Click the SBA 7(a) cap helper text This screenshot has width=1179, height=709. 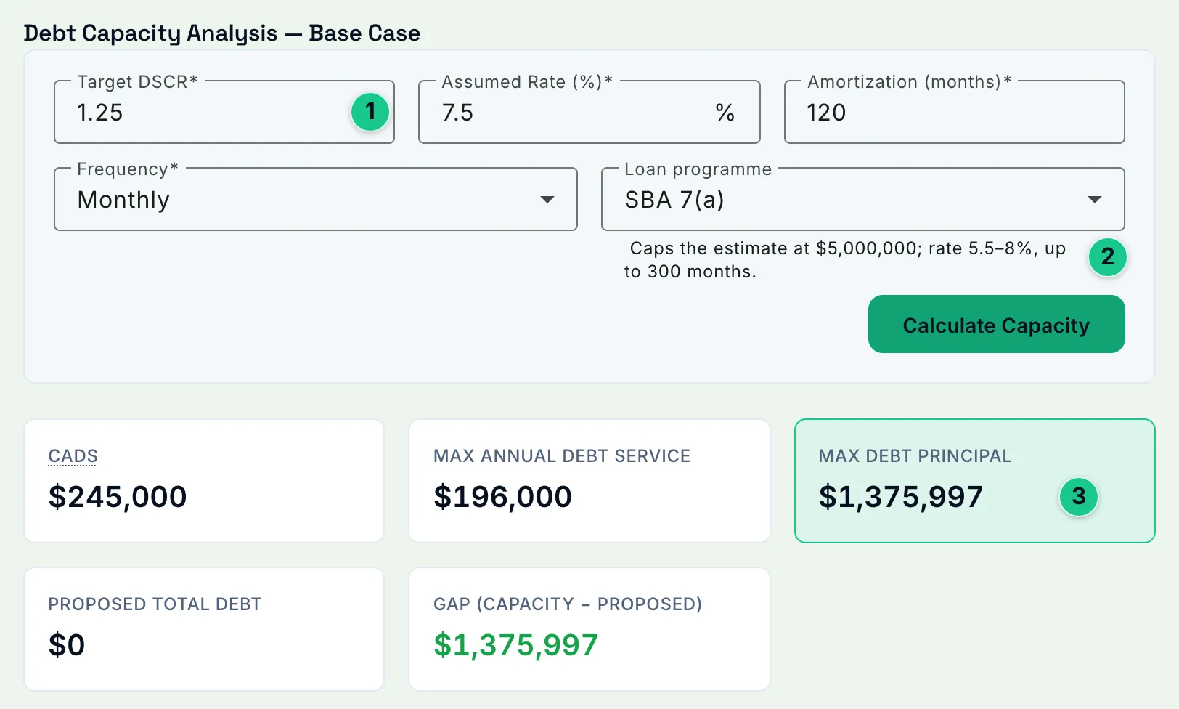[844, 260]
